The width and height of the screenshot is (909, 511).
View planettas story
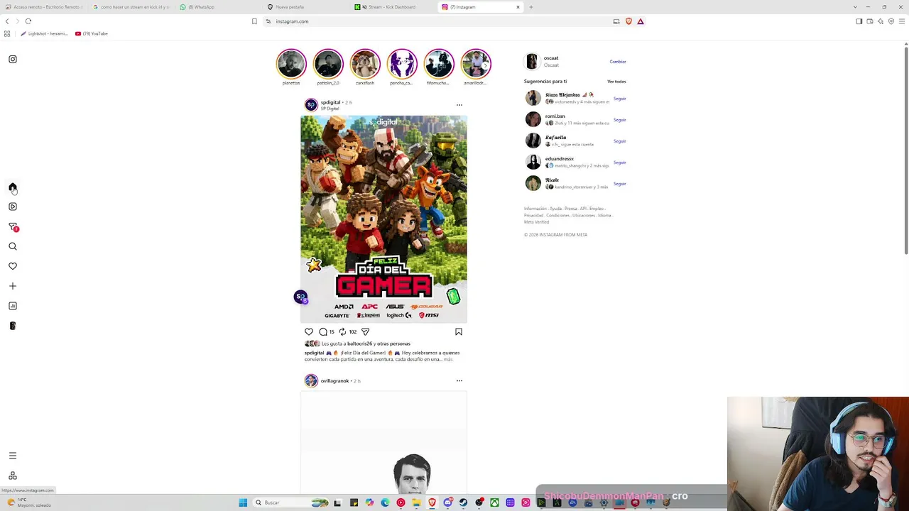point(291,64)
